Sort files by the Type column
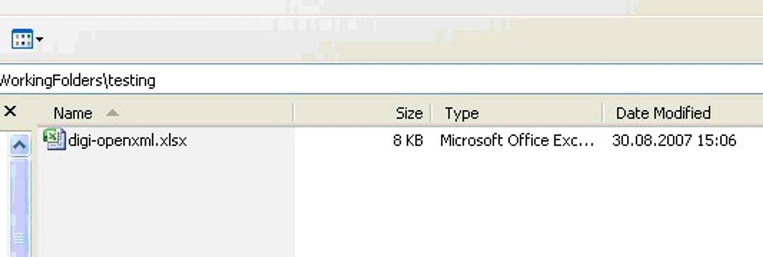Image resolution: width=763 pixels, height=257 pixels. [462, 113]
